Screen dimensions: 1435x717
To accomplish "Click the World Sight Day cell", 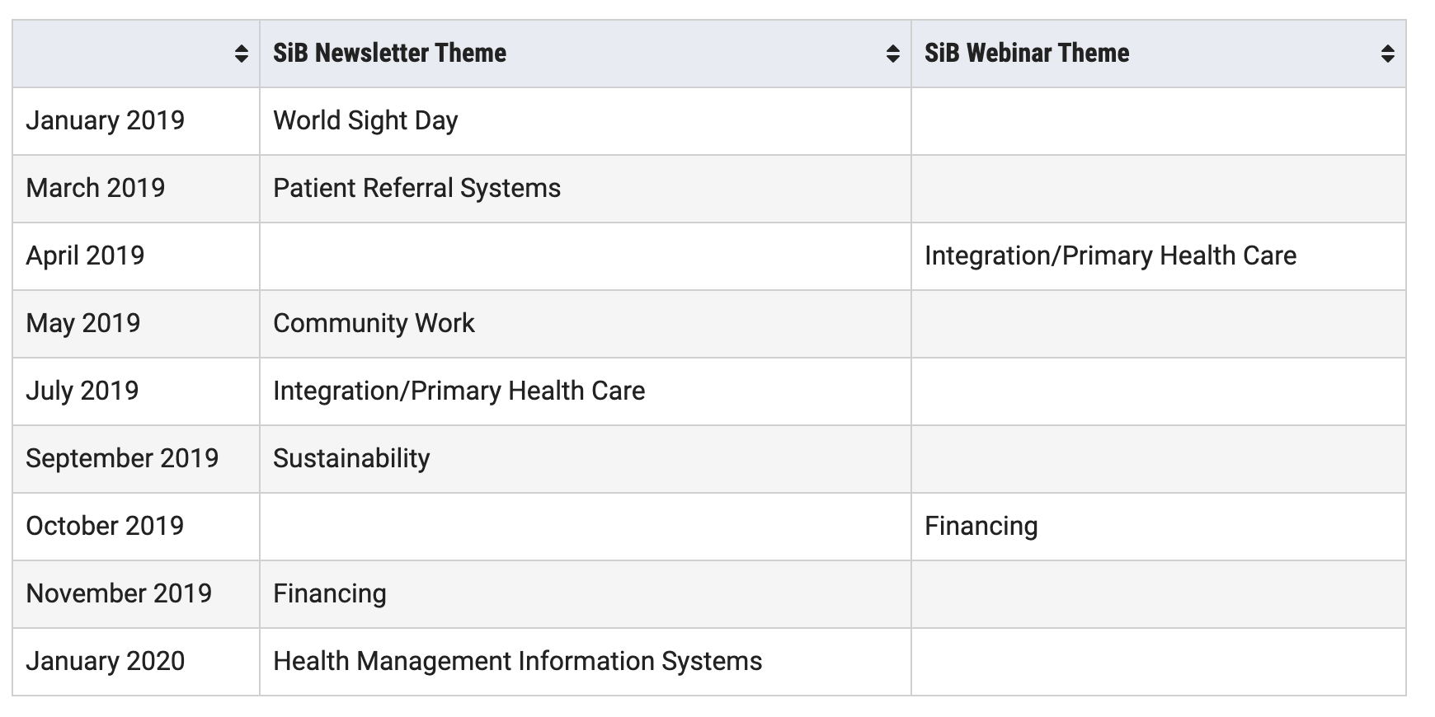I will pos(586,121).
